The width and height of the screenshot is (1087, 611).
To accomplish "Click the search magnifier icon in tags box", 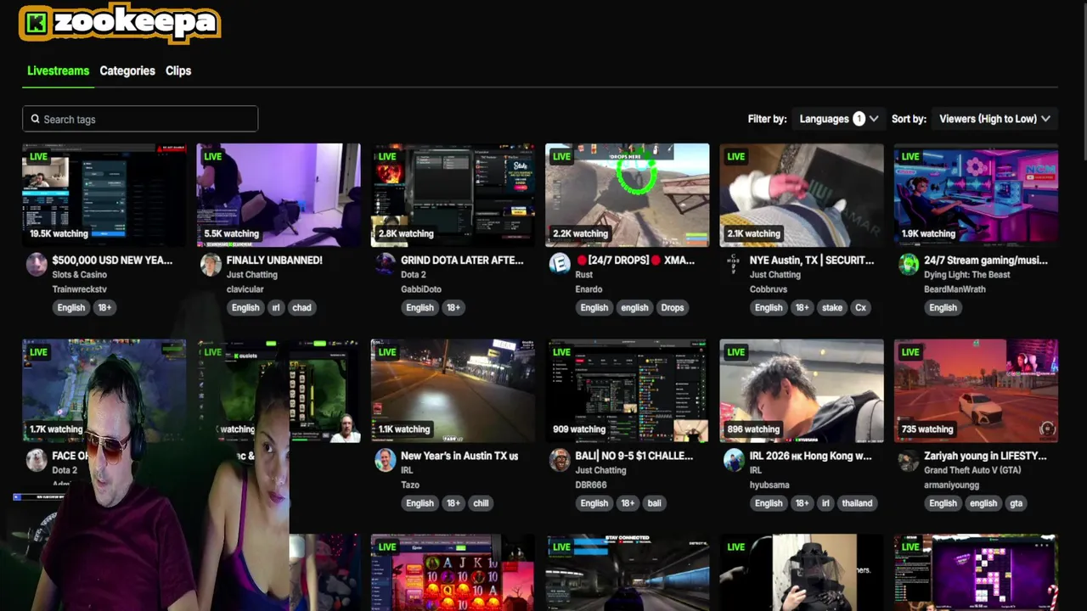I will [35, 119].
